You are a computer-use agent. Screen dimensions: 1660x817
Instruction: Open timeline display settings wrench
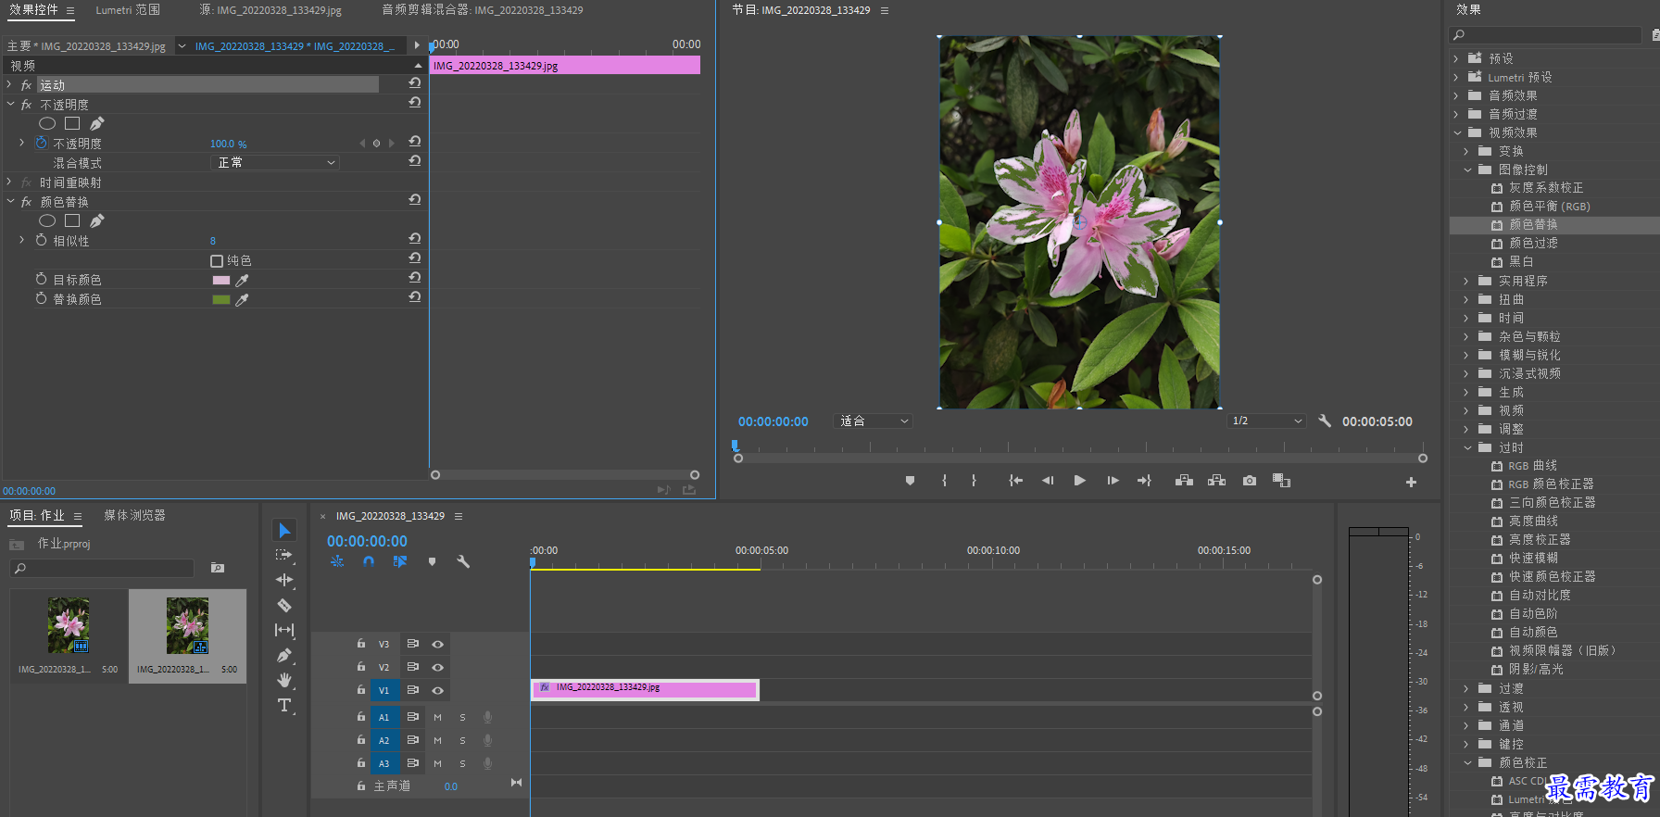pos(463,561)
